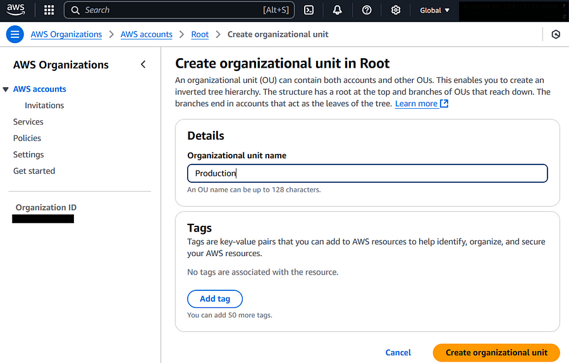569x363 pixels.
Task: Toggle the hamburger navigation menu button
Action: [15, 34]
